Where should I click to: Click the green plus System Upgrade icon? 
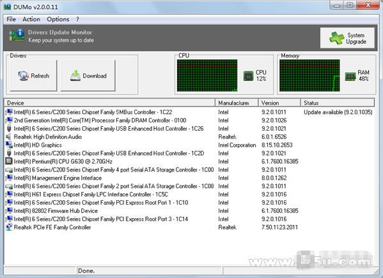[x=336, y=38]
